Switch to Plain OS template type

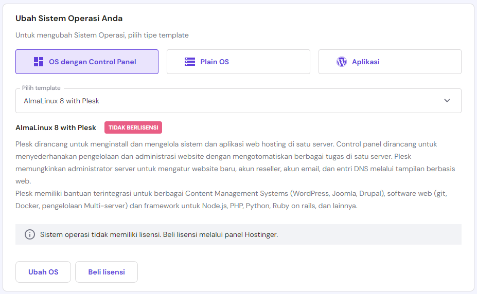coord(238,62)
